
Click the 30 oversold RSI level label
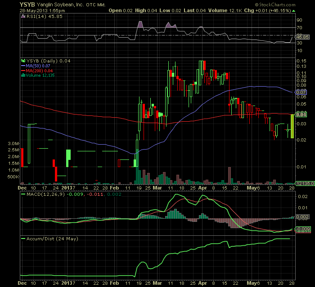pyautogui.click(x=300, y=43)
